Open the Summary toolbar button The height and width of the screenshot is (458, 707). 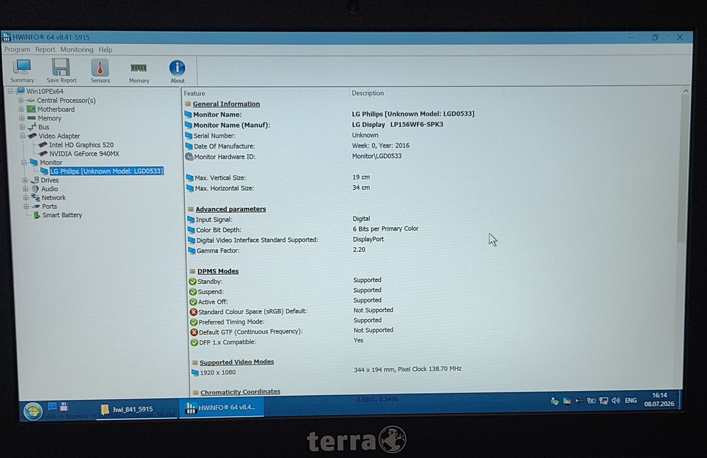pos(22,71)
